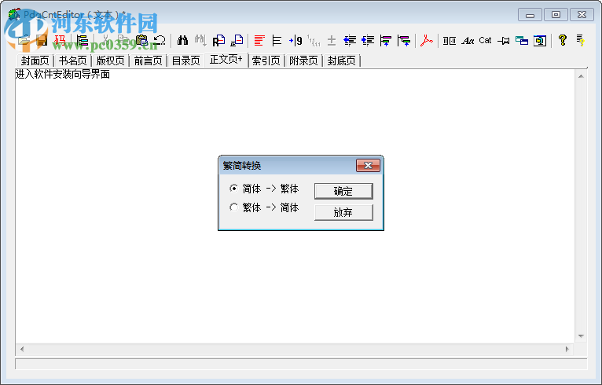
Task: Click the pin marker toolbar icon
Action: (503, 40)
